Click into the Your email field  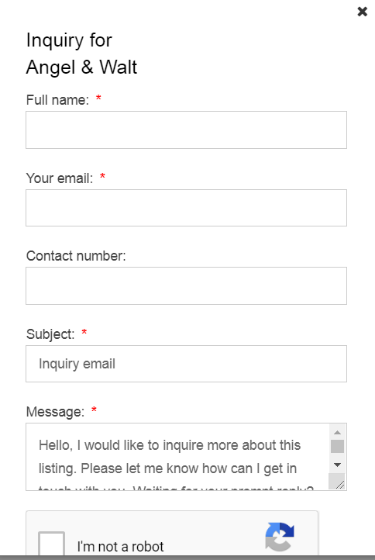186,208
